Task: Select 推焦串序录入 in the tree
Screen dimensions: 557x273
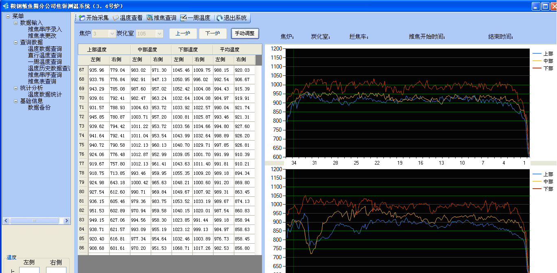Action: point(45,29)
